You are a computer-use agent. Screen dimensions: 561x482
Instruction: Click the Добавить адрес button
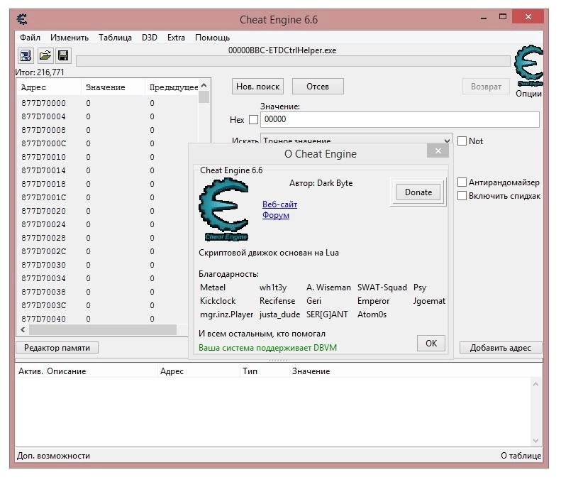coord(501,348)
